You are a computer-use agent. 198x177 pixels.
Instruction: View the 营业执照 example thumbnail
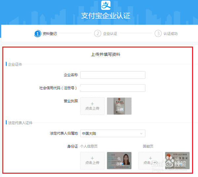(119, 106)
